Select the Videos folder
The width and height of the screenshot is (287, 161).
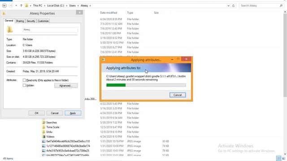(x=50, y=137)
